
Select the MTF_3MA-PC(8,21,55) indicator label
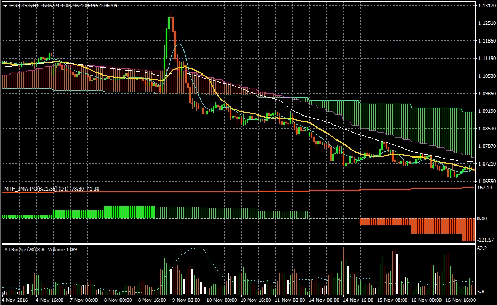click(x=31, y=188)
